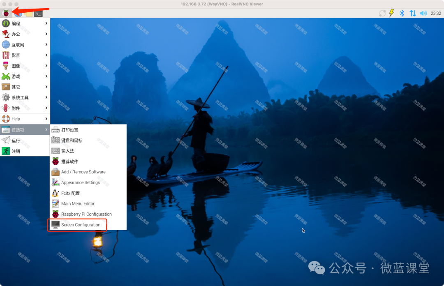Open Main Menu Editor

(88, 203)
